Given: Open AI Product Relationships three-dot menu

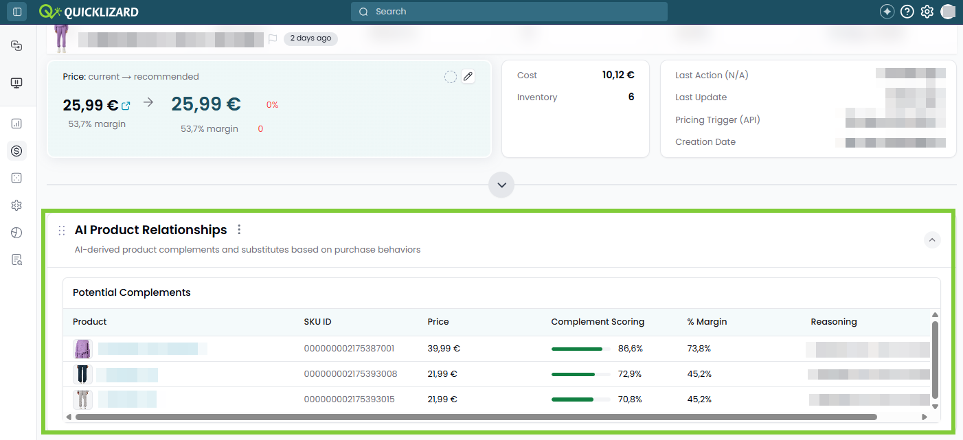Looking at the screenshot, I should pyautogui.click(x=239, y=230).
